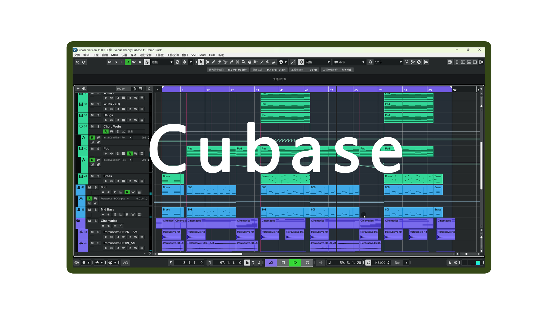Open the 1/16 quantize preset dropdown
Image resolution: width=553 pixels, height=311 pixels.
click(x=401, y=62)
